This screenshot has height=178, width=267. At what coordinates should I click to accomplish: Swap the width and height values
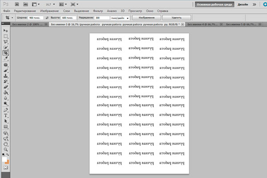click(x=47, y=18)
